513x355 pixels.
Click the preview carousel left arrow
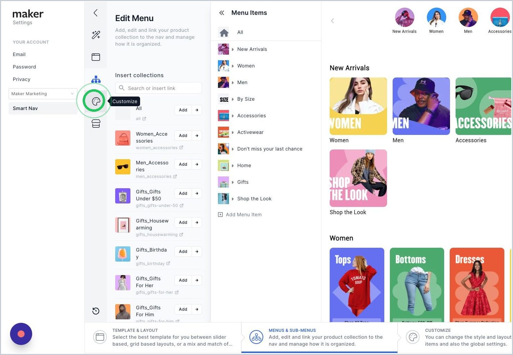point(332,21)
